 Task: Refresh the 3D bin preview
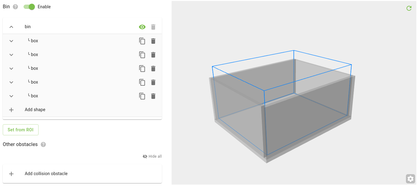pos(409,8)
